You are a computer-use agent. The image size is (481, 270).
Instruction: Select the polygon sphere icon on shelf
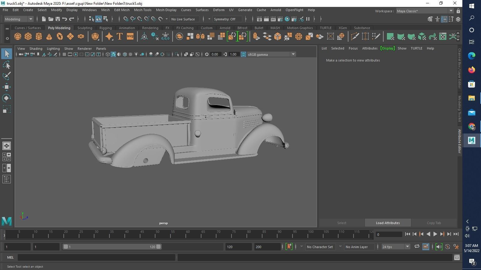point(18,37)
